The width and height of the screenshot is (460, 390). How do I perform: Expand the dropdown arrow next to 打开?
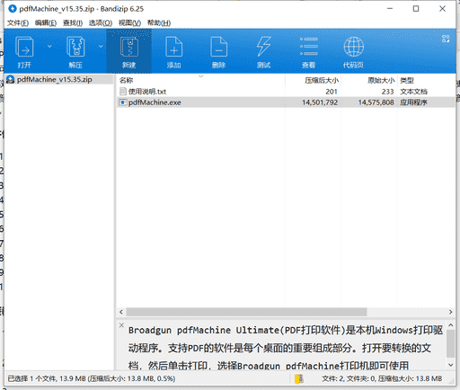49,46
